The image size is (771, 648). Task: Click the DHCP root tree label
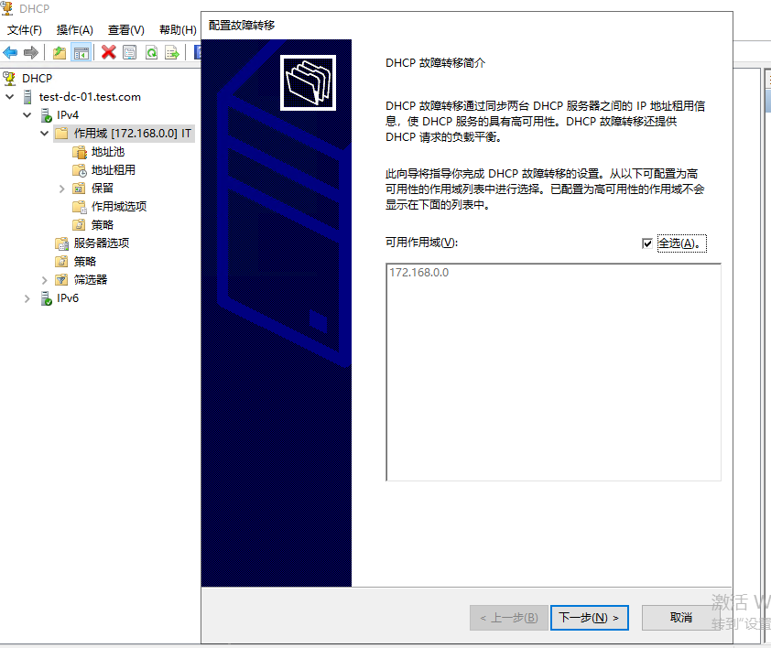(x=38, y=78)
